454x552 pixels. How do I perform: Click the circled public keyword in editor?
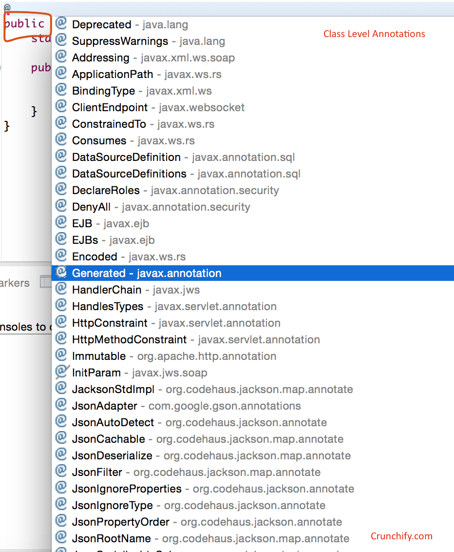24,24
